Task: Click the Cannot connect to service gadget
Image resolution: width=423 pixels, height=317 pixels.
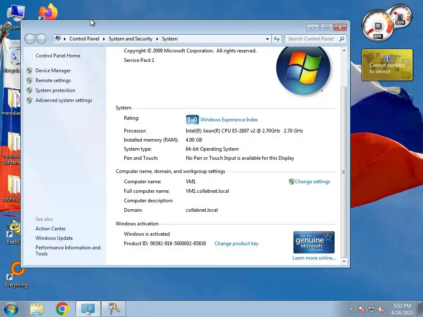Action: tap(387, 65)
